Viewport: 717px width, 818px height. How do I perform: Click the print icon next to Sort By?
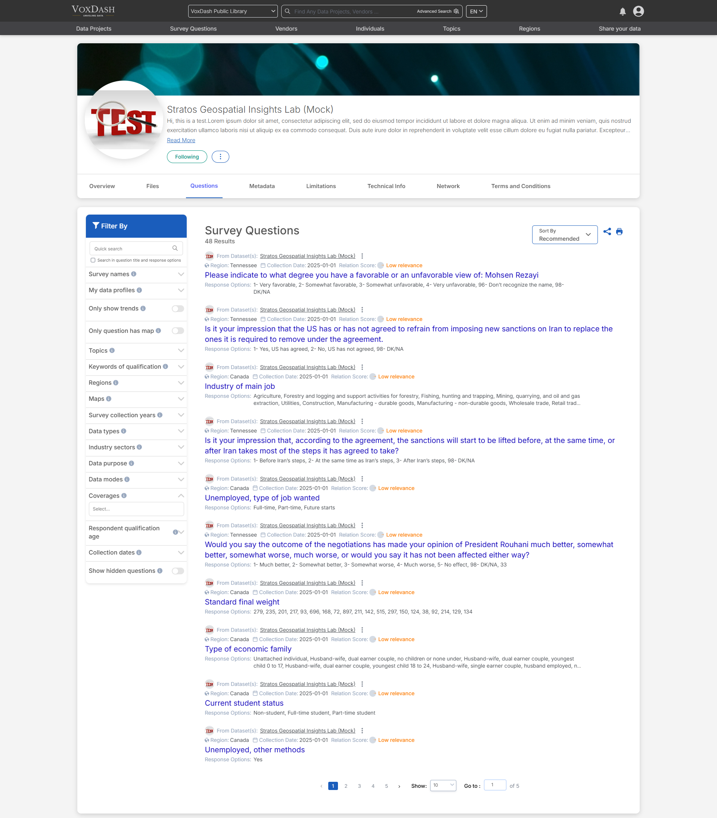point(620,231)
